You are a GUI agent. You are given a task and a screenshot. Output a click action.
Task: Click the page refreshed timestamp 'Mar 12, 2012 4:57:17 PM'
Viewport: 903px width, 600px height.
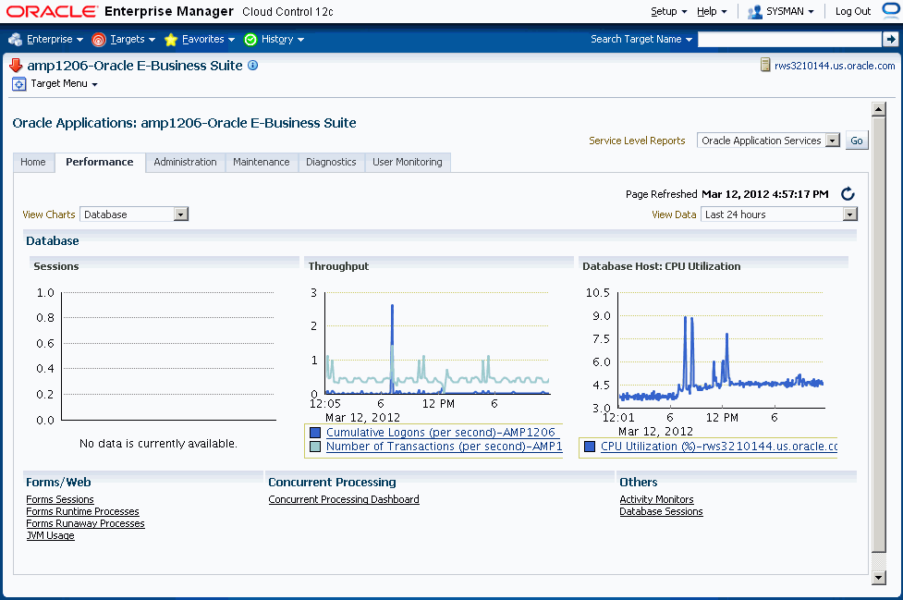(x=764, y=195)
